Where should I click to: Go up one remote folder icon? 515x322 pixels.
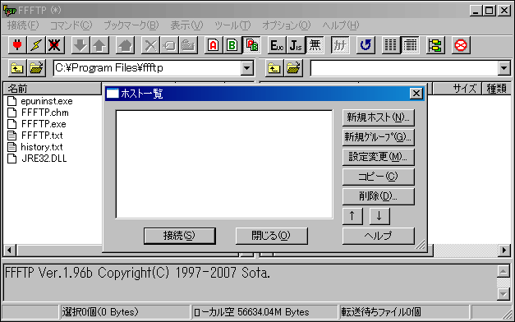click(x=274, y=68)
